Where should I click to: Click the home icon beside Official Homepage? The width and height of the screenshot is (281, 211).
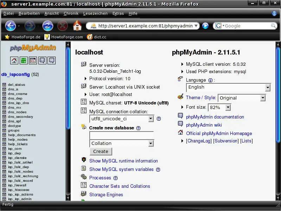tap(180, 132)
